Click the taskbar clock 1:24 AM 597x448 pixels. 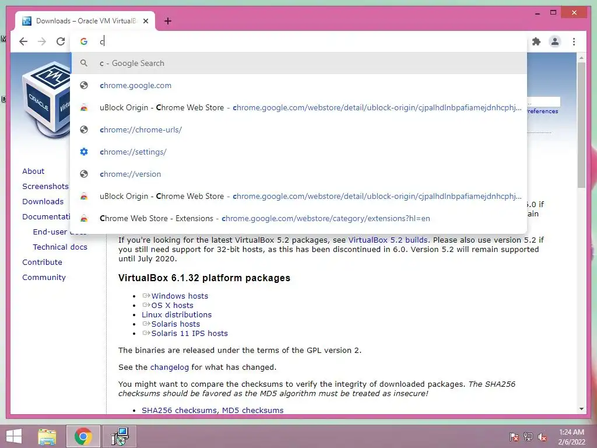pyautogui.click(x=571, y=432)
